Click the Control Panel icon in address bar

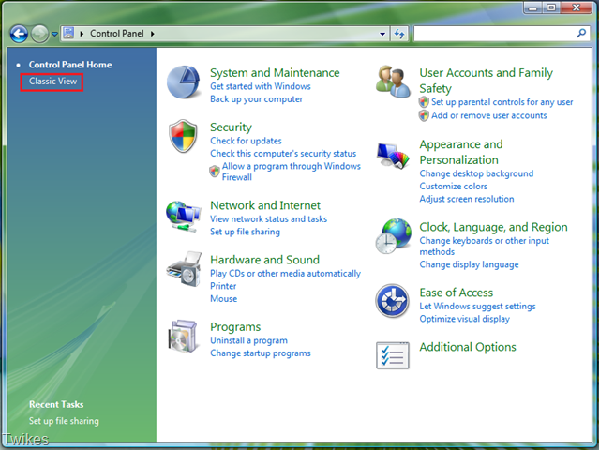pos(68,33)
